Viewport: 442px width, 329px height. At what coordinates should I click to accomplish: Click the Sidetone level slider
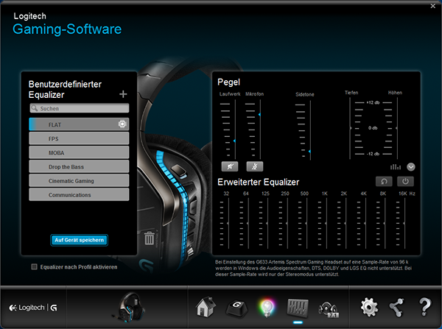click(x=310, y=130)
